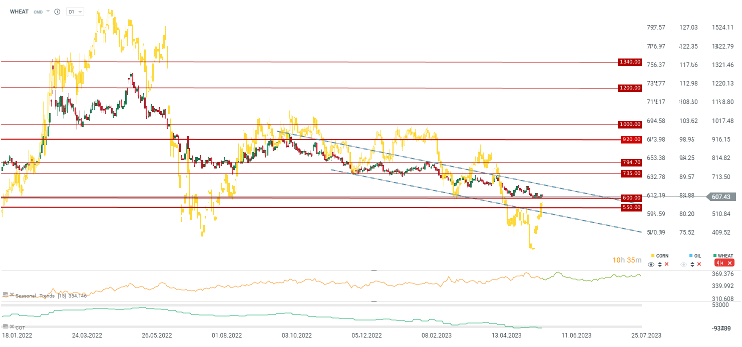Open the WHEAT instrument info icon
The height and width of the screenshot is (347, 742).
click(57, 11)
